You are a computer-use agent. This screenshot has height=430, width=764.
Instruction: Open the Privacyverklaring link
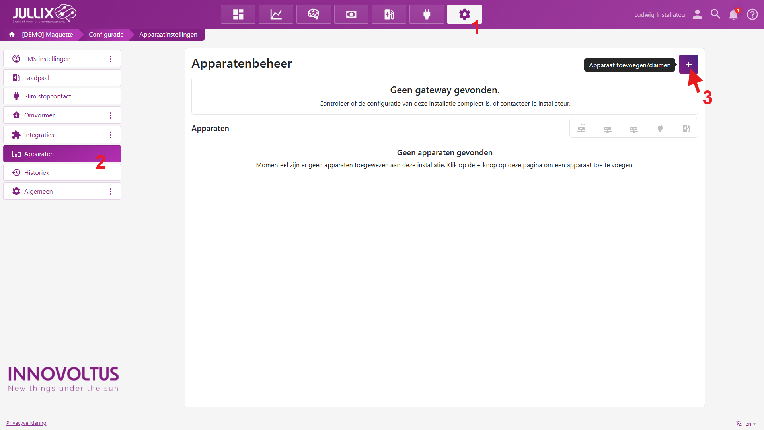pyautogui.click(x=26, y=423)
